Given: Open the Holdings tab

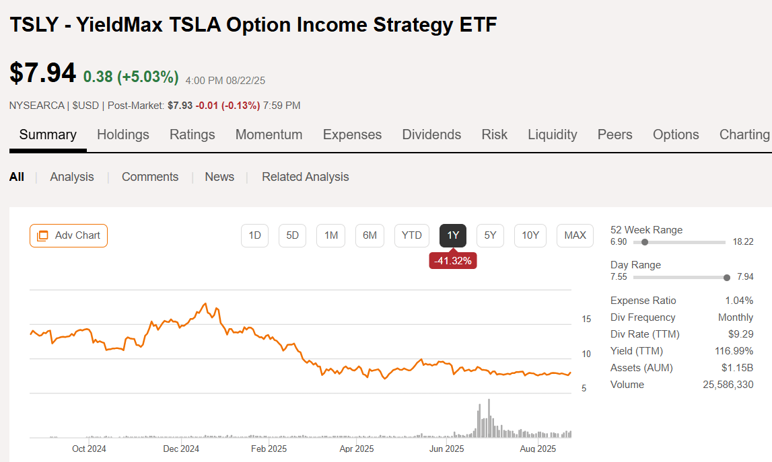Looking at the screenshot, I should pos(123,134).
